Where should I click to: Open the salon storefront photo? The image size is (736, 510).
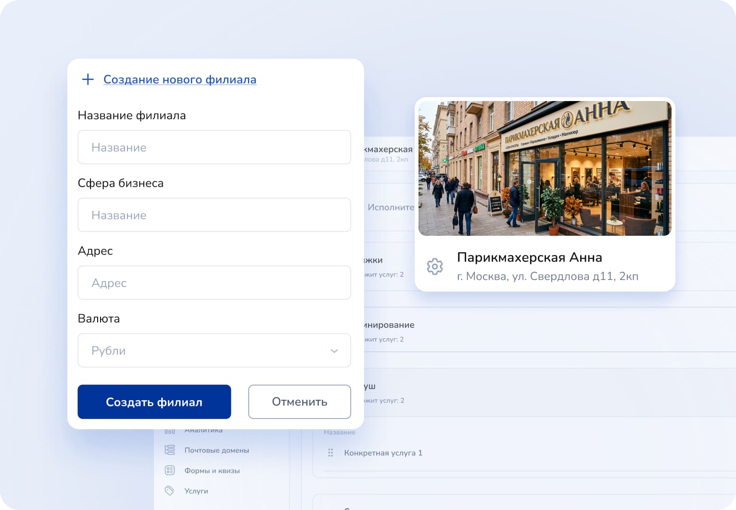point(545,168)
